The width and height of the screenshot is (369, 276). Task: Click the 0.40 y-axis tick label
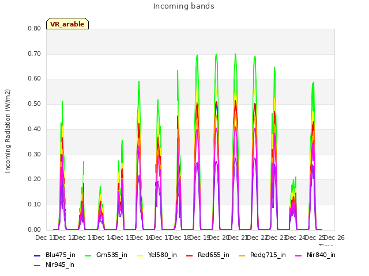pos(35,129)
